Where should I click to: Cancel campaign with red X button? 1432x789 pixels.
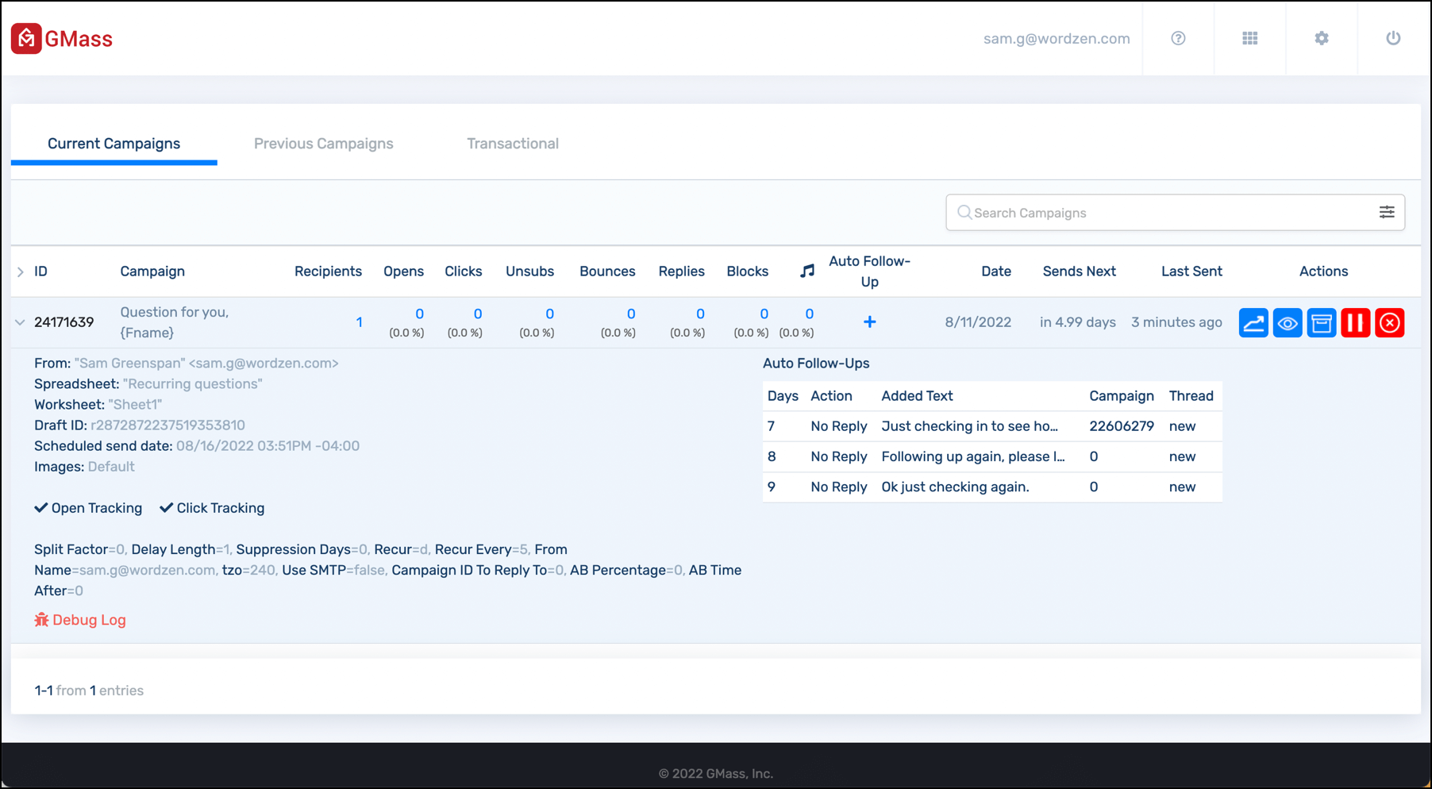pos(1390,322)
